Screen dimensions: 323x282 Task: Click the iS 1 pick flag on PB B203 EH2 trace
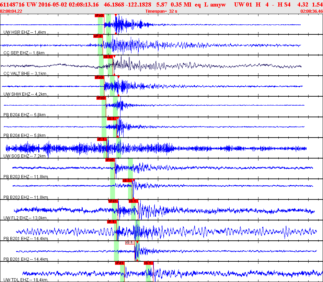(x=127, y=181)
